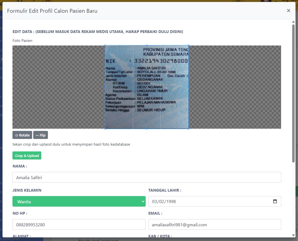Screen dimensions: 298x241
Task: Click the dialog's vertical scrollbar thumb
Action: click(293, 93)
